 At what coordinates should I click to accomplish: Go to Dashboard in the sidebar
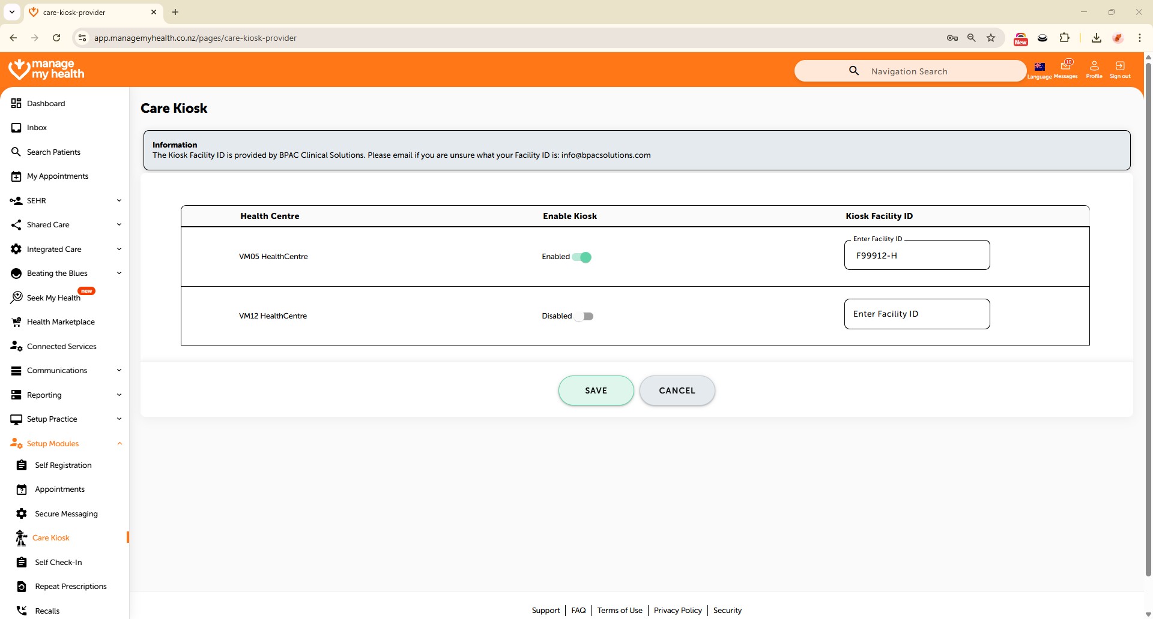(46, 104)
